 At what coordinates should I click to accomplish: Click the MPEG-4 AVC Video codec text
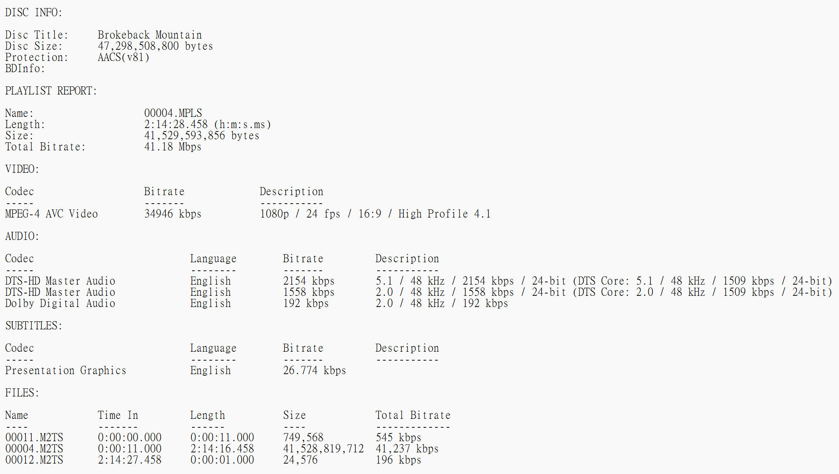click(51, 214)
